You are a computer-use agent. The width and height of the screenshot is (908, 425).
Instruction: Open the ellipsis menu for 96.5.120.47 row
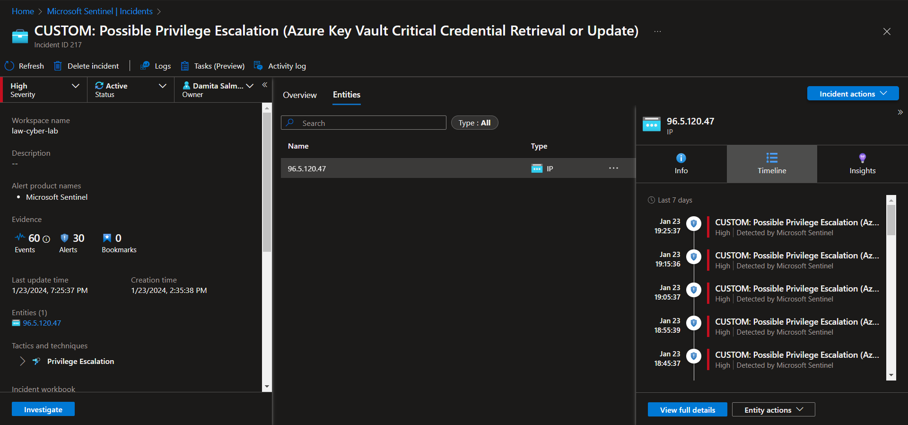(x=613, y=168)
